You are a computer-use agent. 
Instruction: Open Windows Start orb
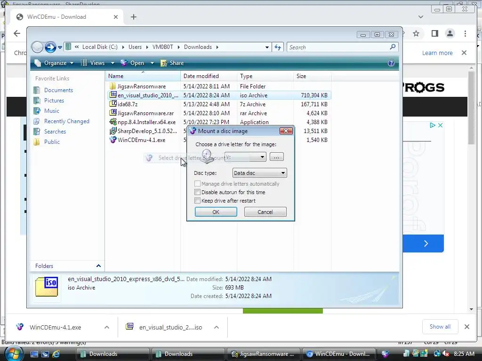point(13,354)
